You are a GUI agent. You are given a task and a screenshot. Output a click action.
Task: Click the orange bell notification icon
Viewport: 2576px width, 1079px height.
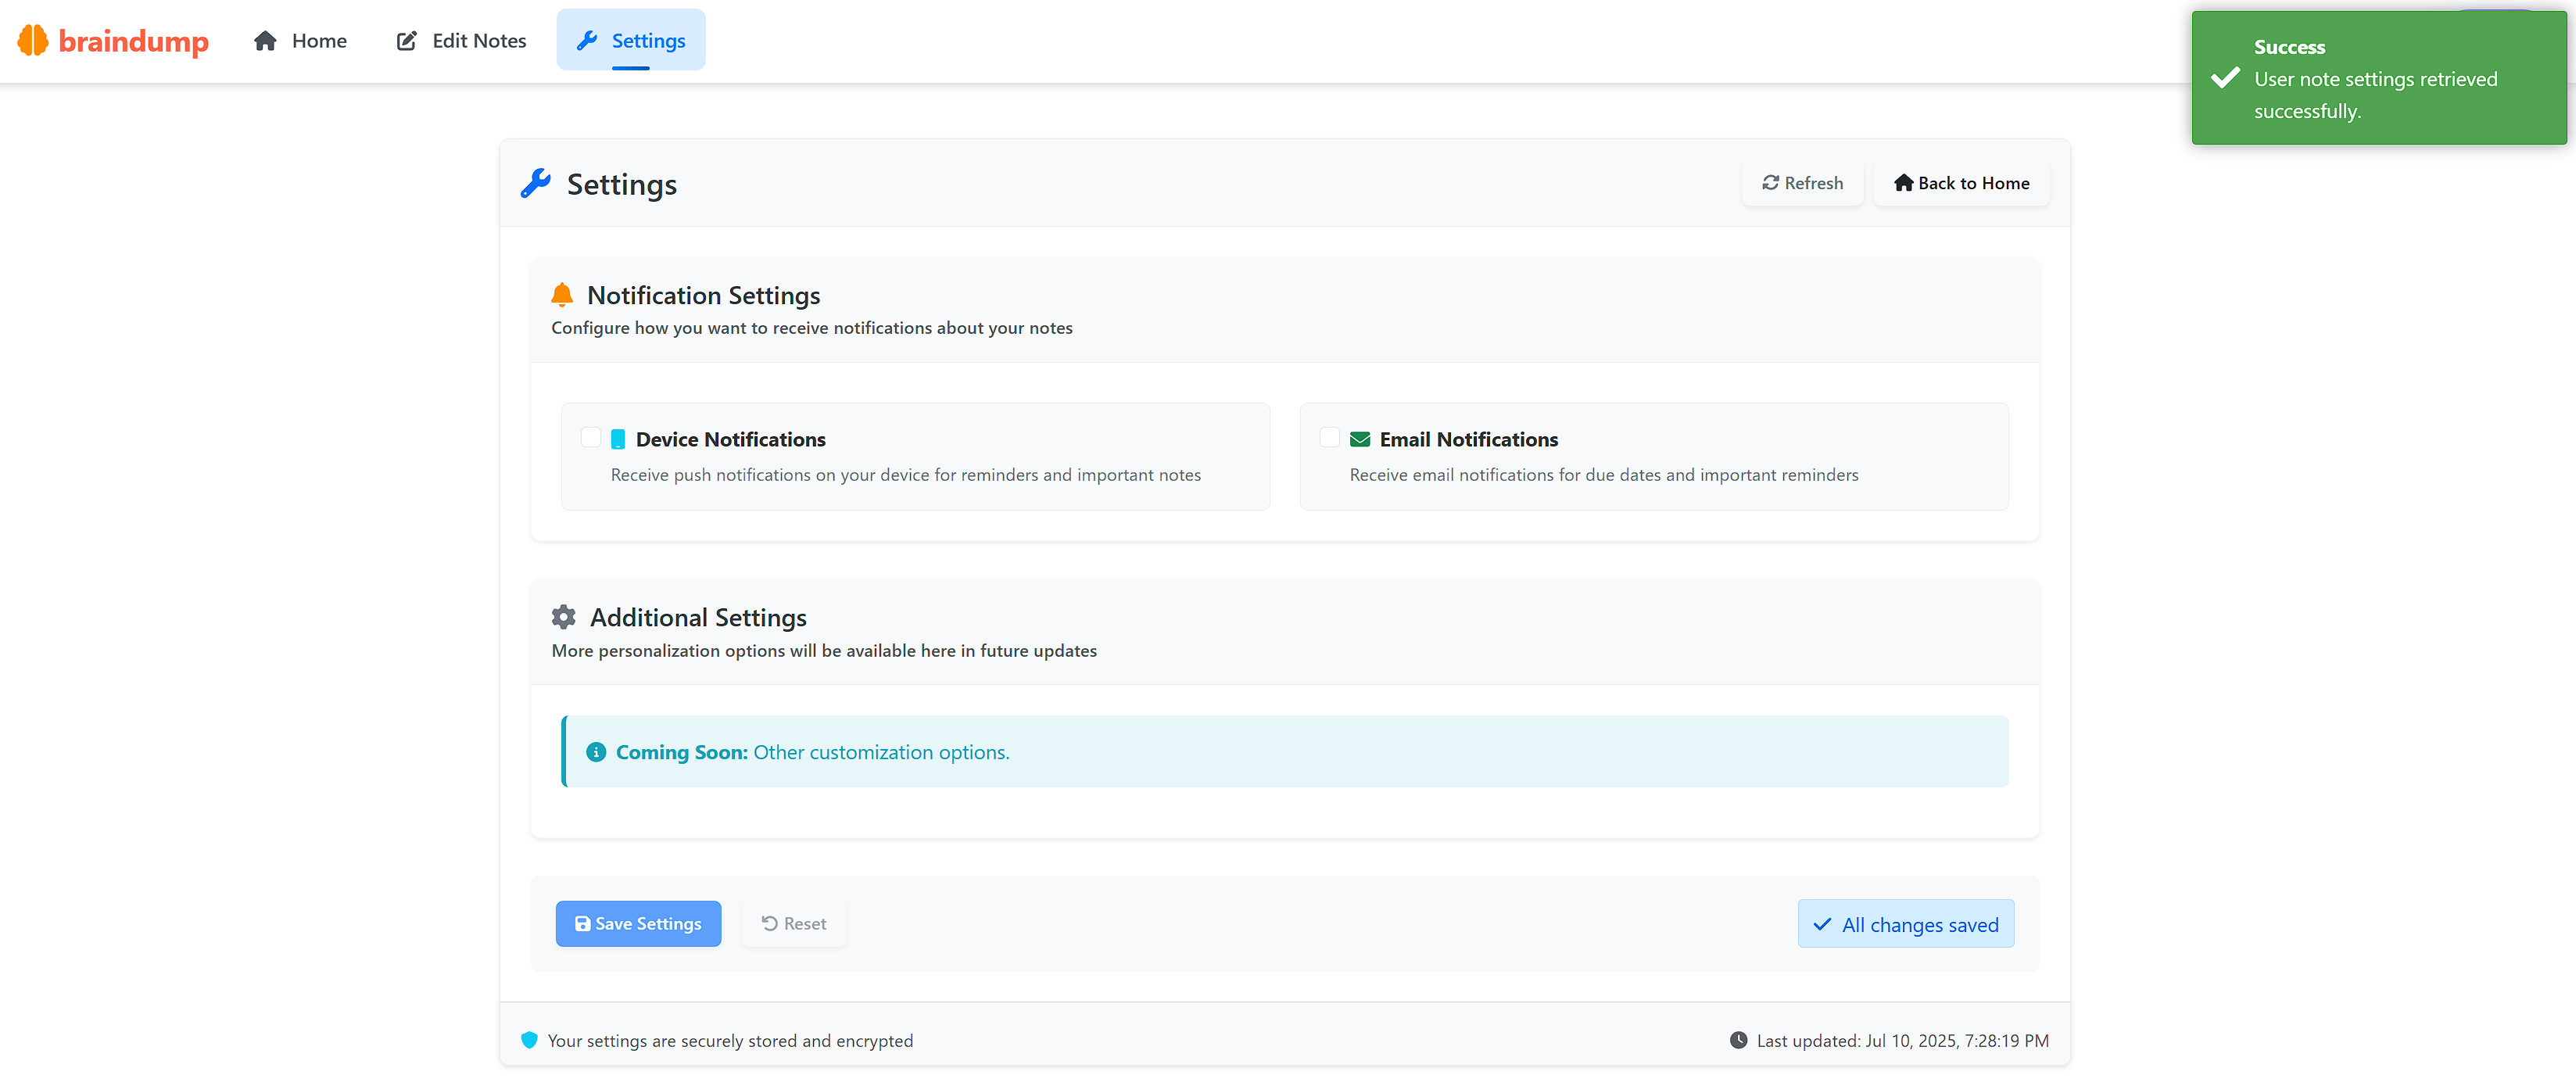(x=562, y=295)
